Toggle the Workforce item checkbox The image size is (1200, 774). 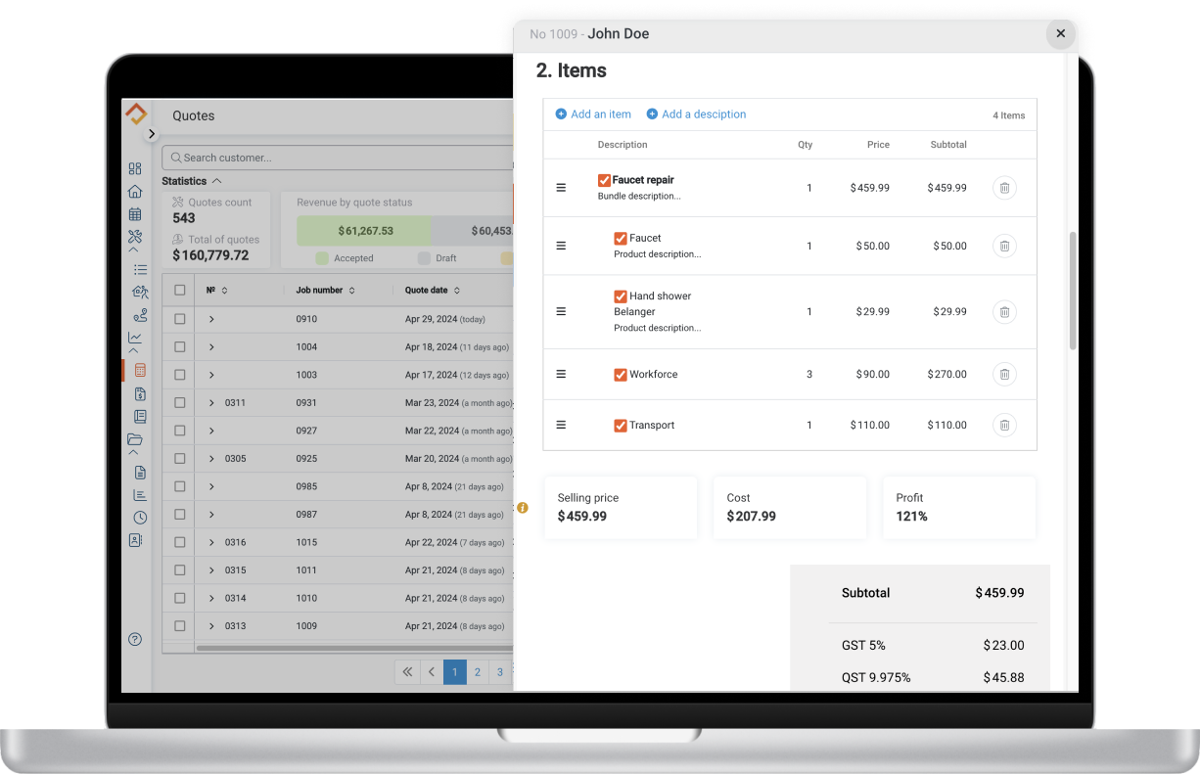click(620, 374)
